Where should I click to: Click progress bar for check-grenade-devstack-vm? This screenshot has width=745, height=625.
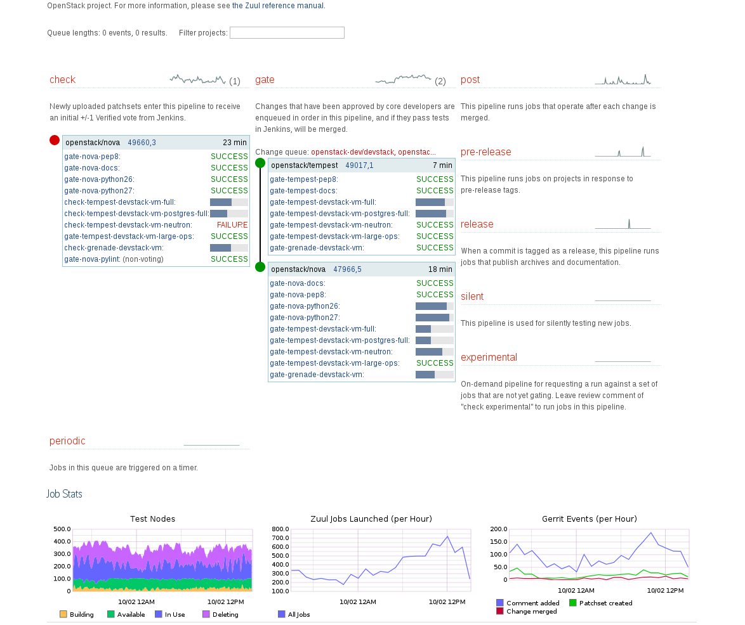(x=228, y=248)
